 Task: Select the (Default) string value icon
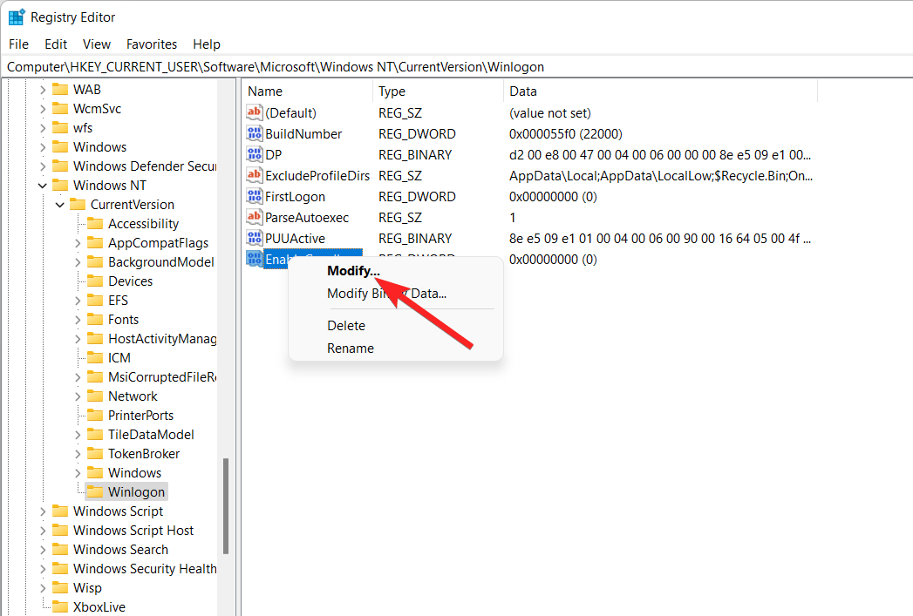(x=255, y=113)
